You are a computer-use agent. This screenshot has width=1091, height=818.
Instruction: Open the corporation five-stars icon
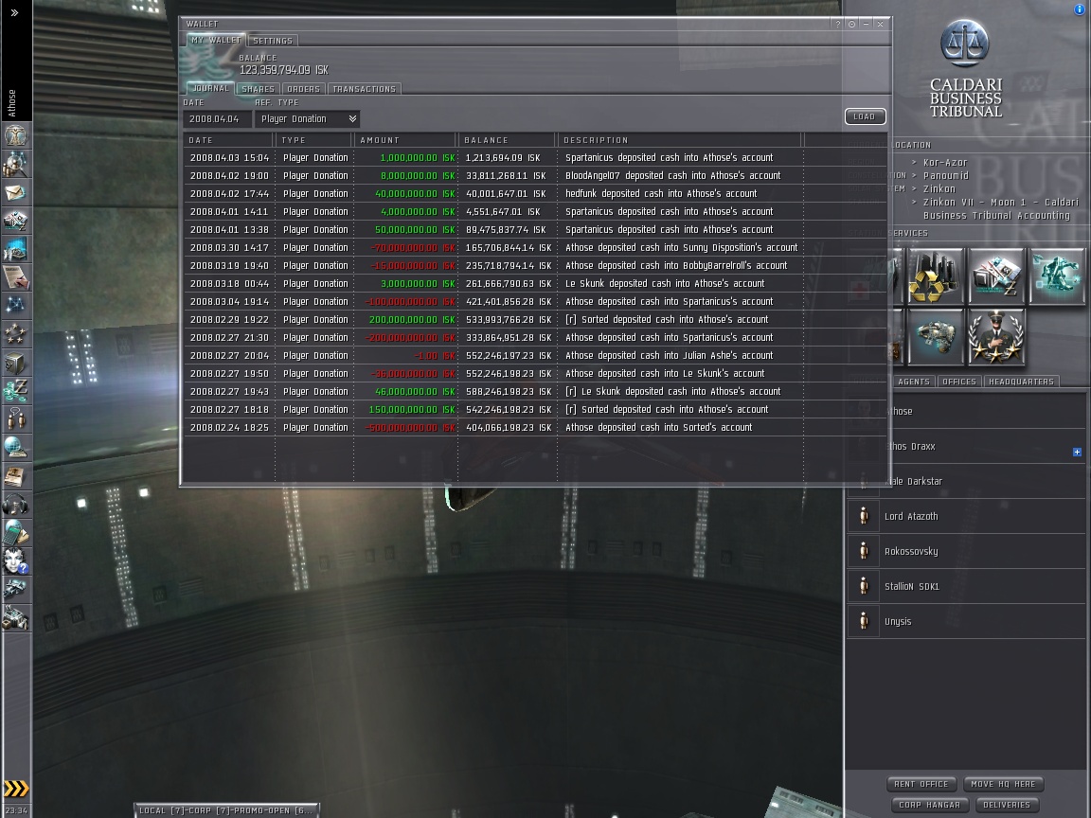pyautogui.click(x=15, y=334)
